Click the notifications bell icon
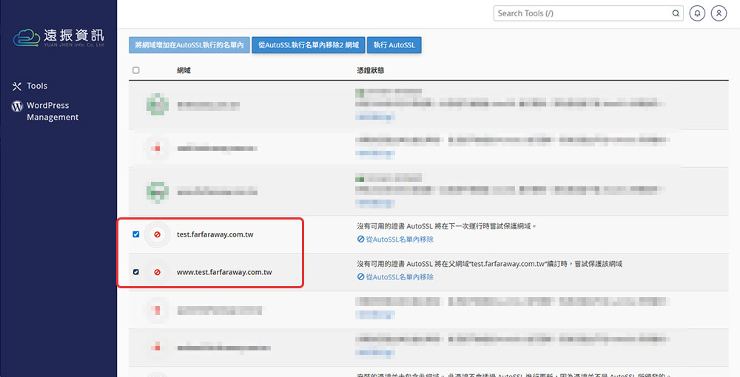This screenshot has width=740, height=377. 697,13
